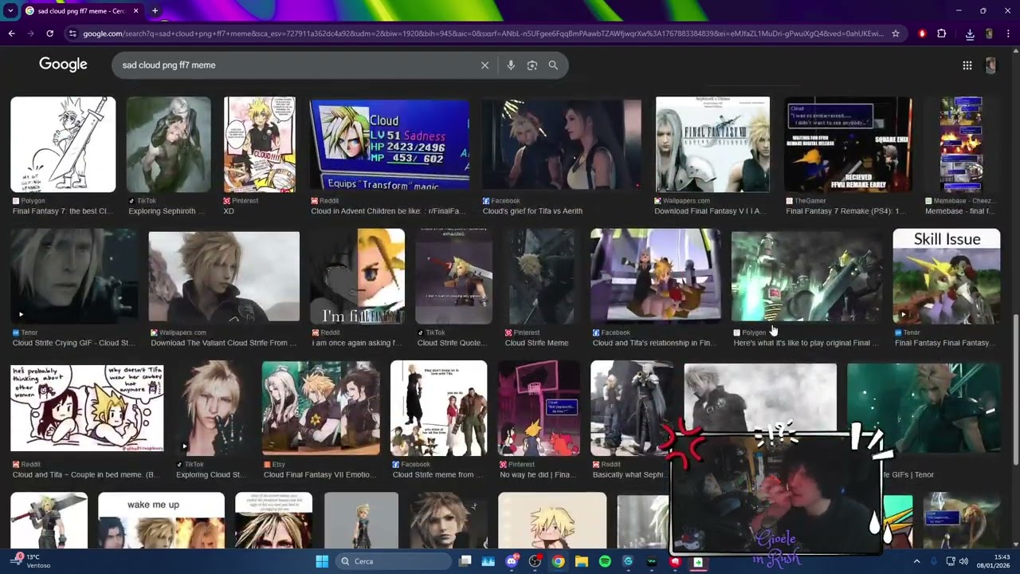This screenshot has width=1020, height=574.
Task: Open 'Cloud's grief for Tifa vs Aerith' link
Action: (532, 211)
